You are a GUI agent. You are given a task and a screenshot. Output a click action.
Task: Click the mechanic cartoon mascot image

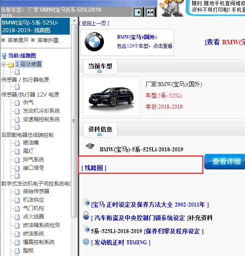click(x=171, y=8)
